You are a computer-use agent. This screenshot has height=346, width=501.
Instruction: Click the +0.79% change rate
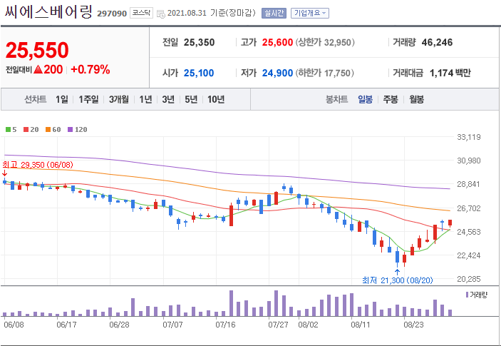click(91, 69)
